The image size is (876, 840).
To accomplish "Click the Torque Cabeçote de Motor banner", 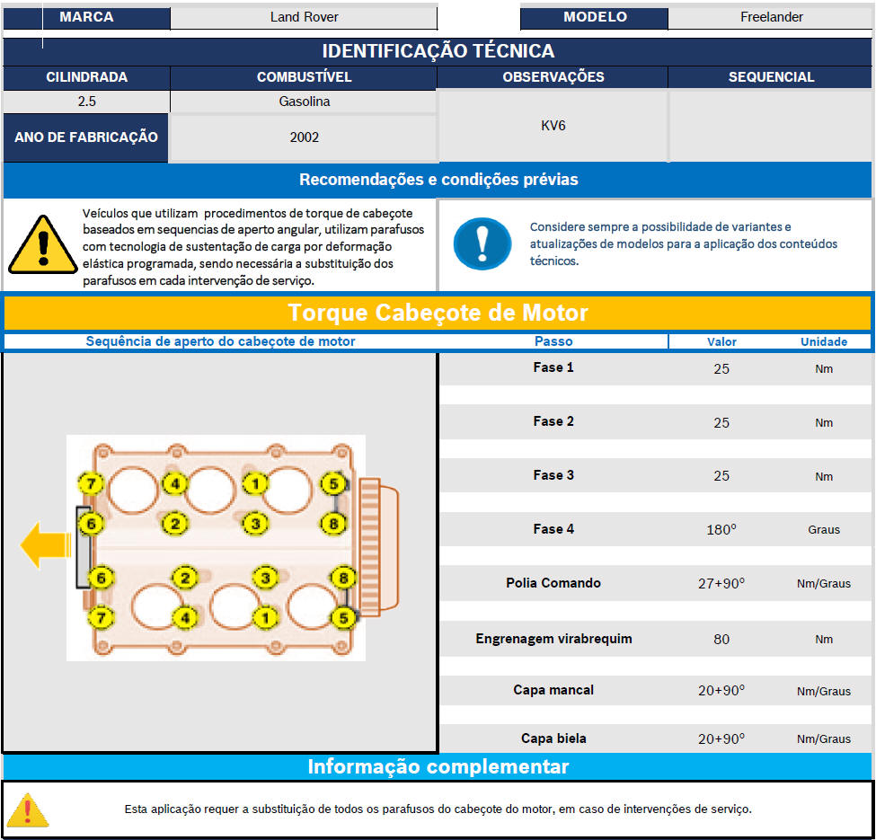I will (x=438, y=313).
